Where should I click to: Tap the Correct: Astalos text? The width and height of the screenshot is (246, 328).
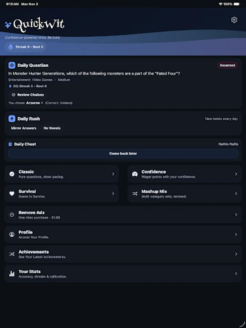click(59, 103)
